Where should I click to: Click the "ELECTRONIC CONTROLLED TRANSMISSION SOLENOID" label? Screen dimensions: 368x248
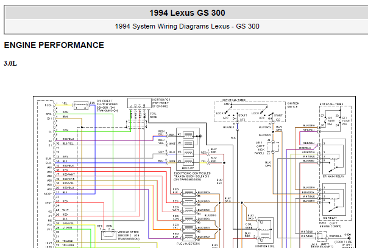pos(192,176)
